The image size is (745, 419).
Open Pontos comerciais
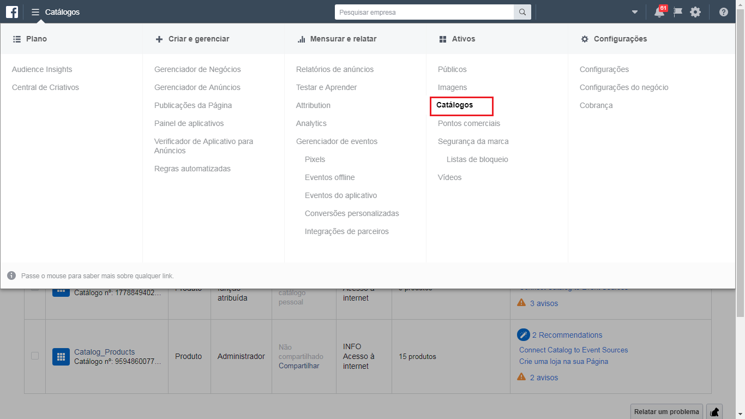coord(469,123)
